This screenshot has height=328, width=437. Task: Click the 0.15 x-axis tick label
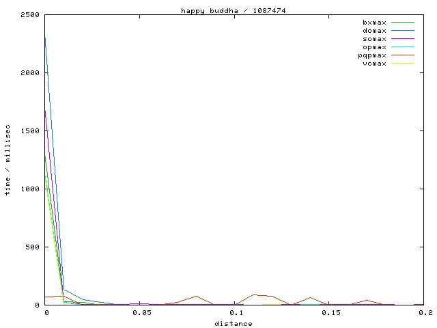pos(332,312)
